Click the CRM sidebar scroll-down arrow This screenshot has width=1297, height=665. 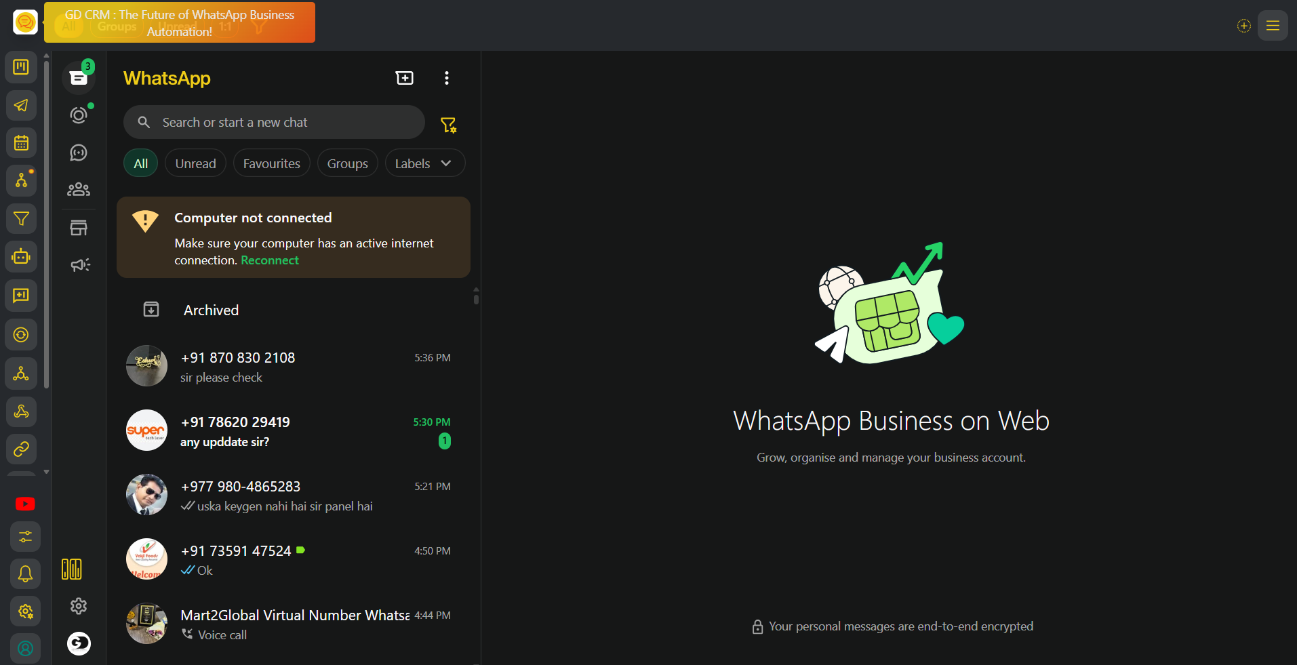(x=46, y=471)
